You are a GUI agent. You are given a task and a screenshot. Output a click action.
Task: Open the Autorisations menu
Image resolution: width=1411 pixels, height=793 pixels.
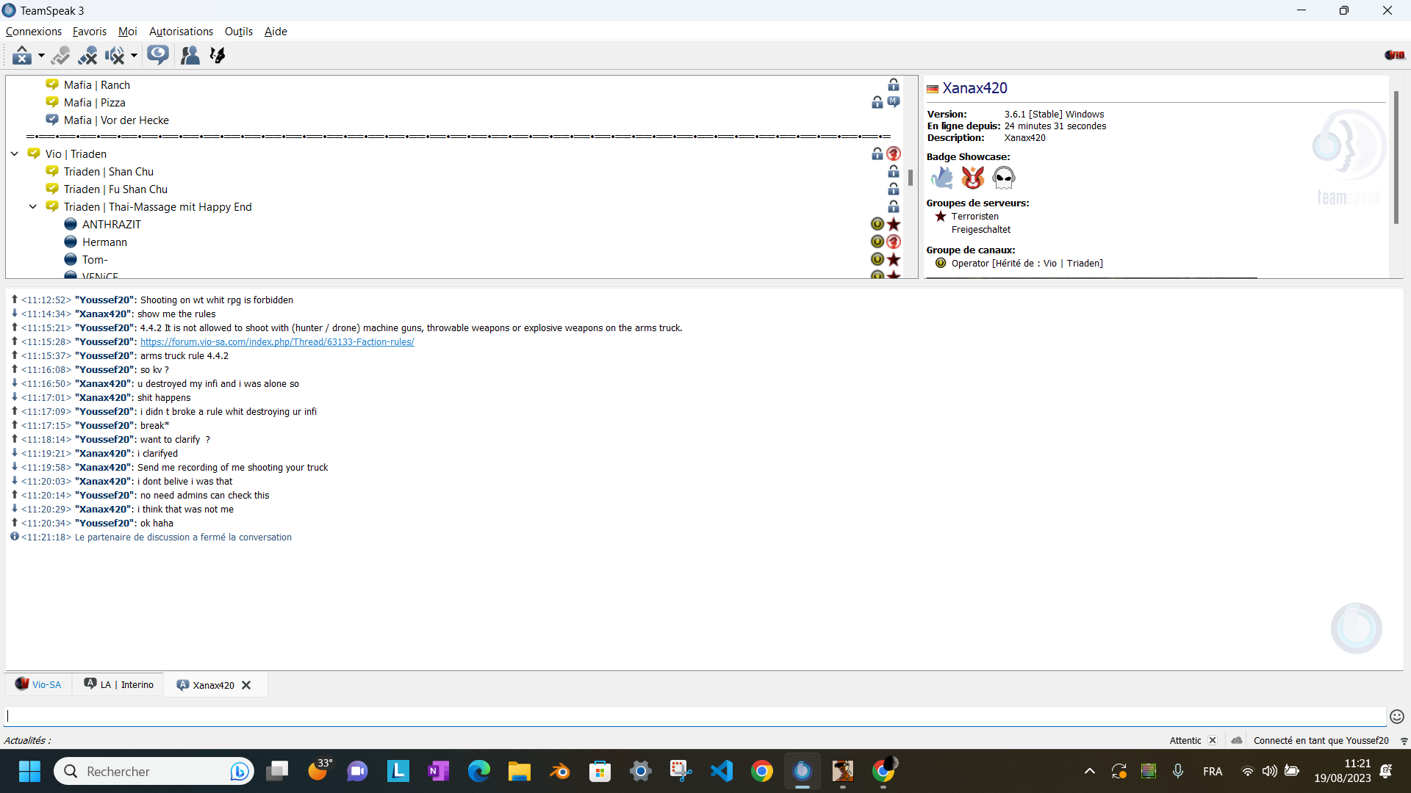181,32
